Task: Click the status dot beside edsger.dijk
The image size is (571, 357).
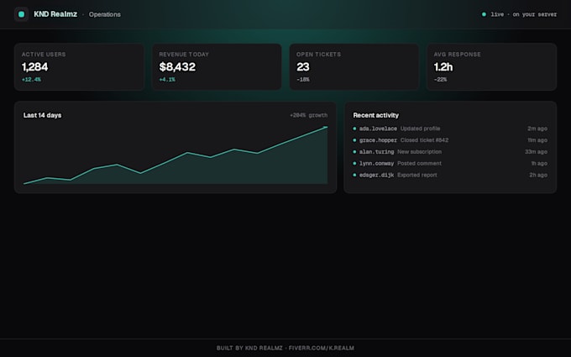Action: click(x=354, y=176)
